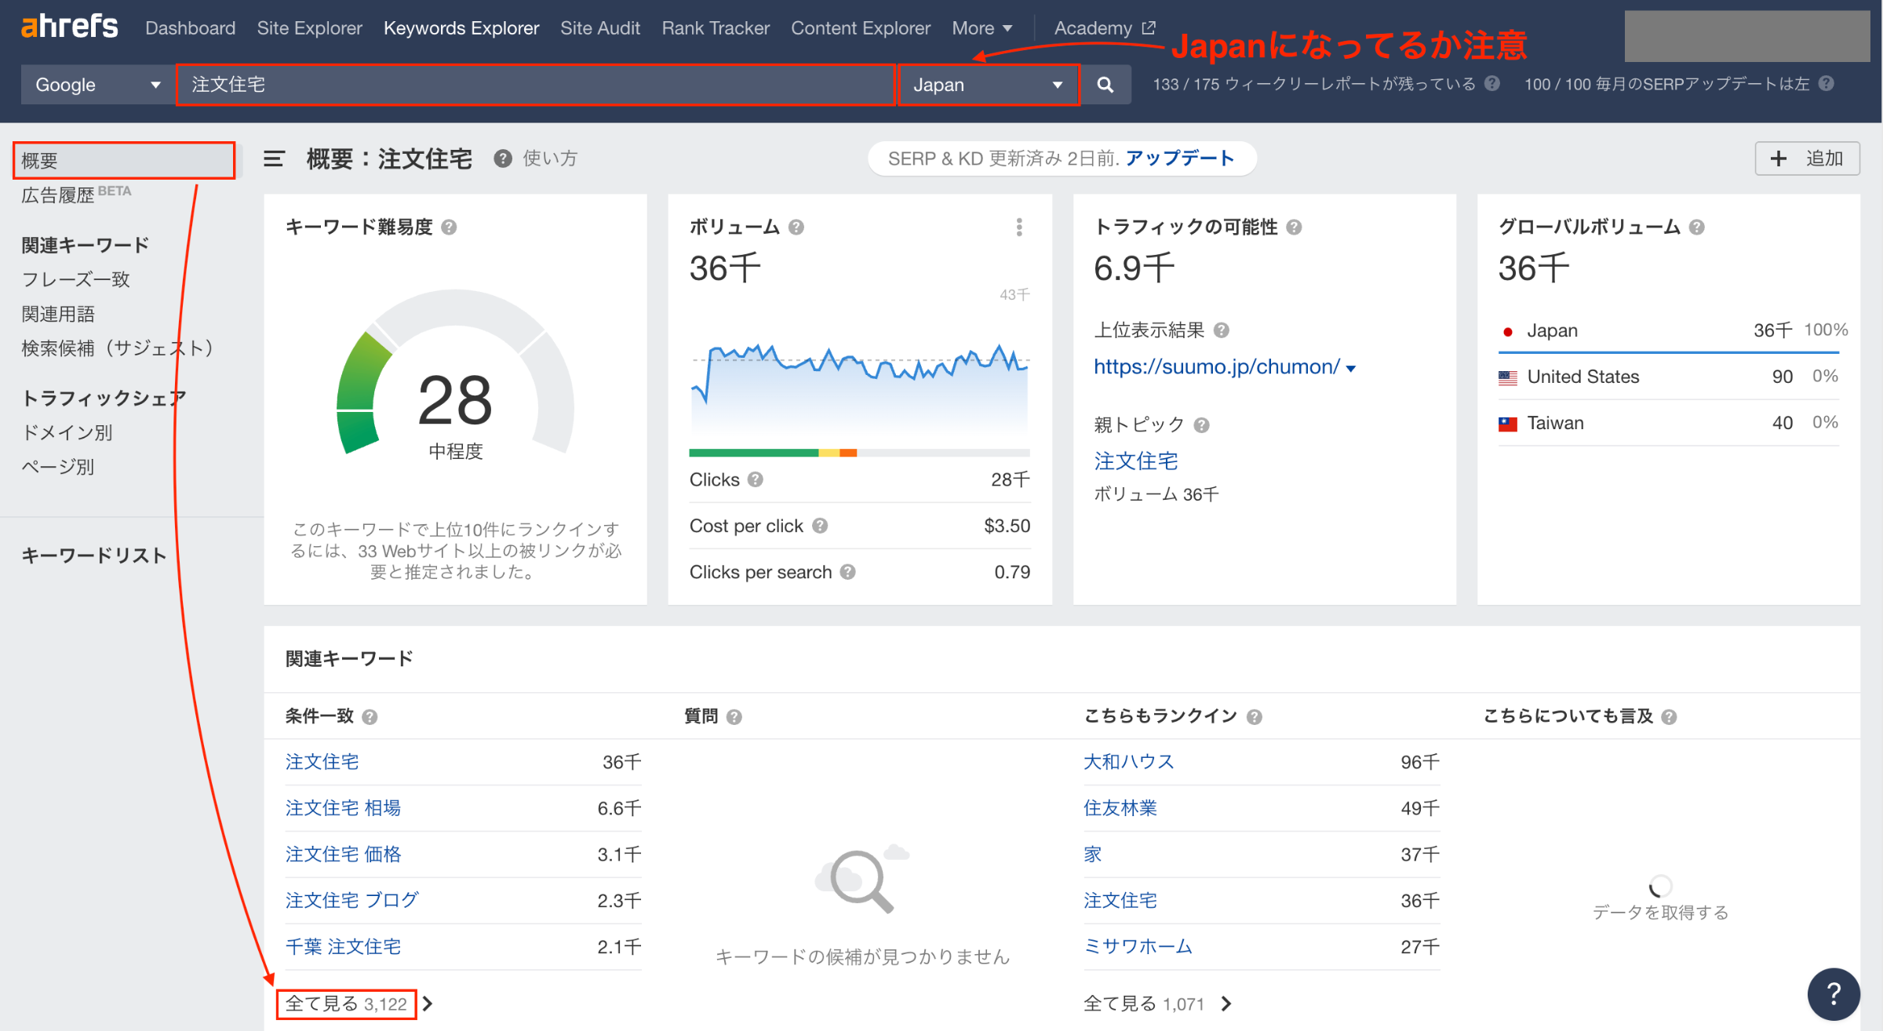Open keyword 大和ハウス
The height and width of the screenshot is (1031, 1883).
[x=1129, y=762]
